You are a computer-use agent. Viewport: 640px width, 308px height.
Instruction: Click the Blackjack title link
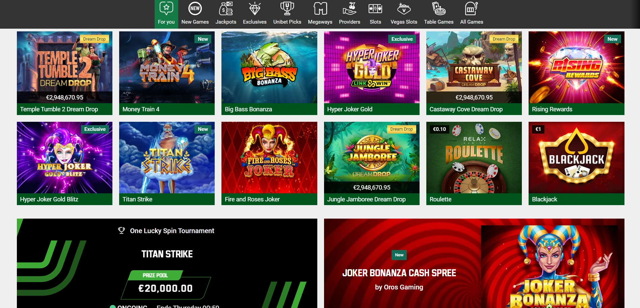[x=544, y=199]
